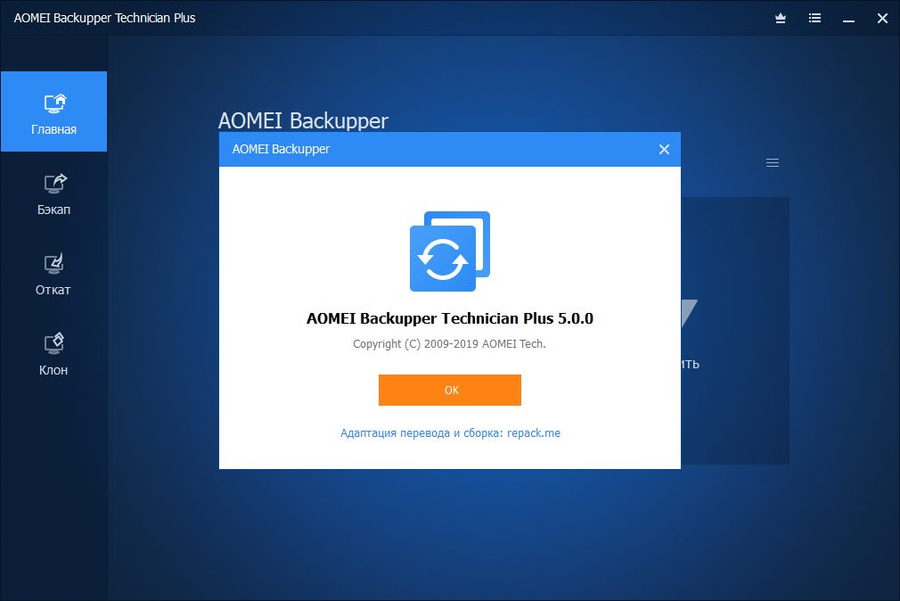Click the AOMEI Backupper heading above dialog
The height and width of the screenshot is (601, 900).
tap(303, 121)
